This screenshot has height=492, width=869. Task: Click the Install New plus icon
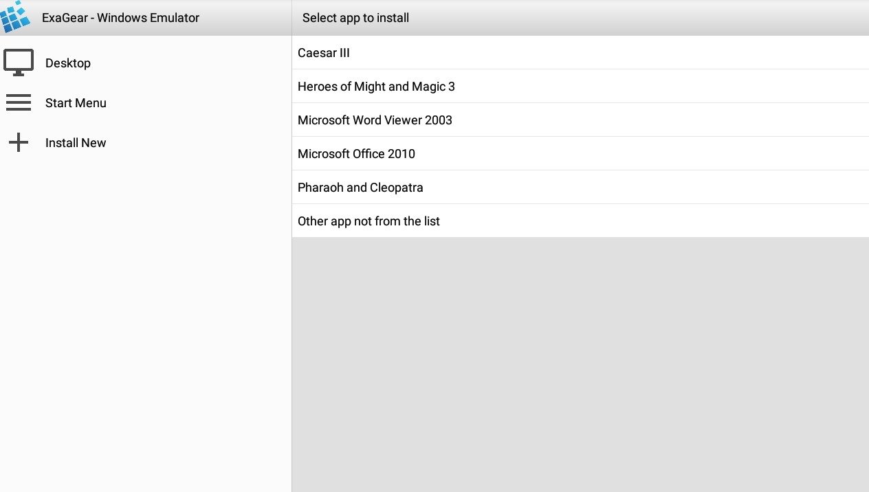click(x=19, y=143)
